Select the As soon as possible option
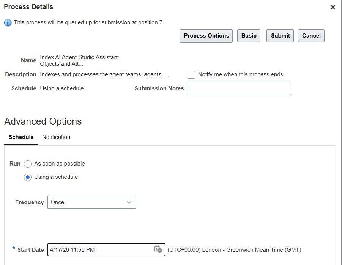342x265 pixels. [28, 164]
